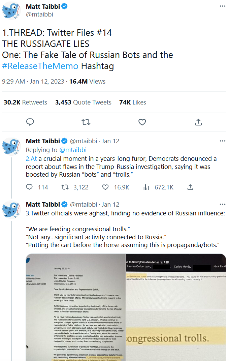Open more options on tweet number 3
The image size is (229, 361).
coord(222,204)
